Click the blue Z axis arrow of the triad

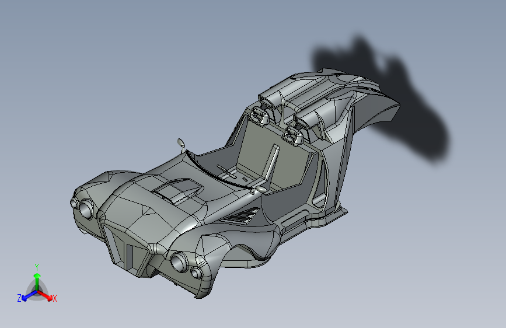(x=29, y=296)
